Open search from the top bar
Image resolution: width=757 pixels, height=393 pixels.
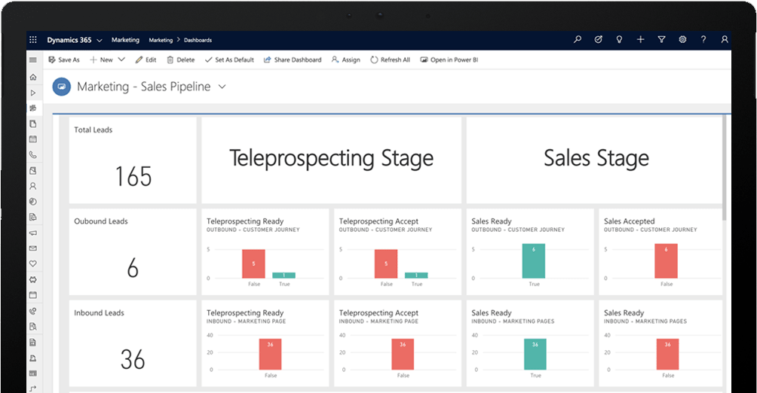point(577,40)
